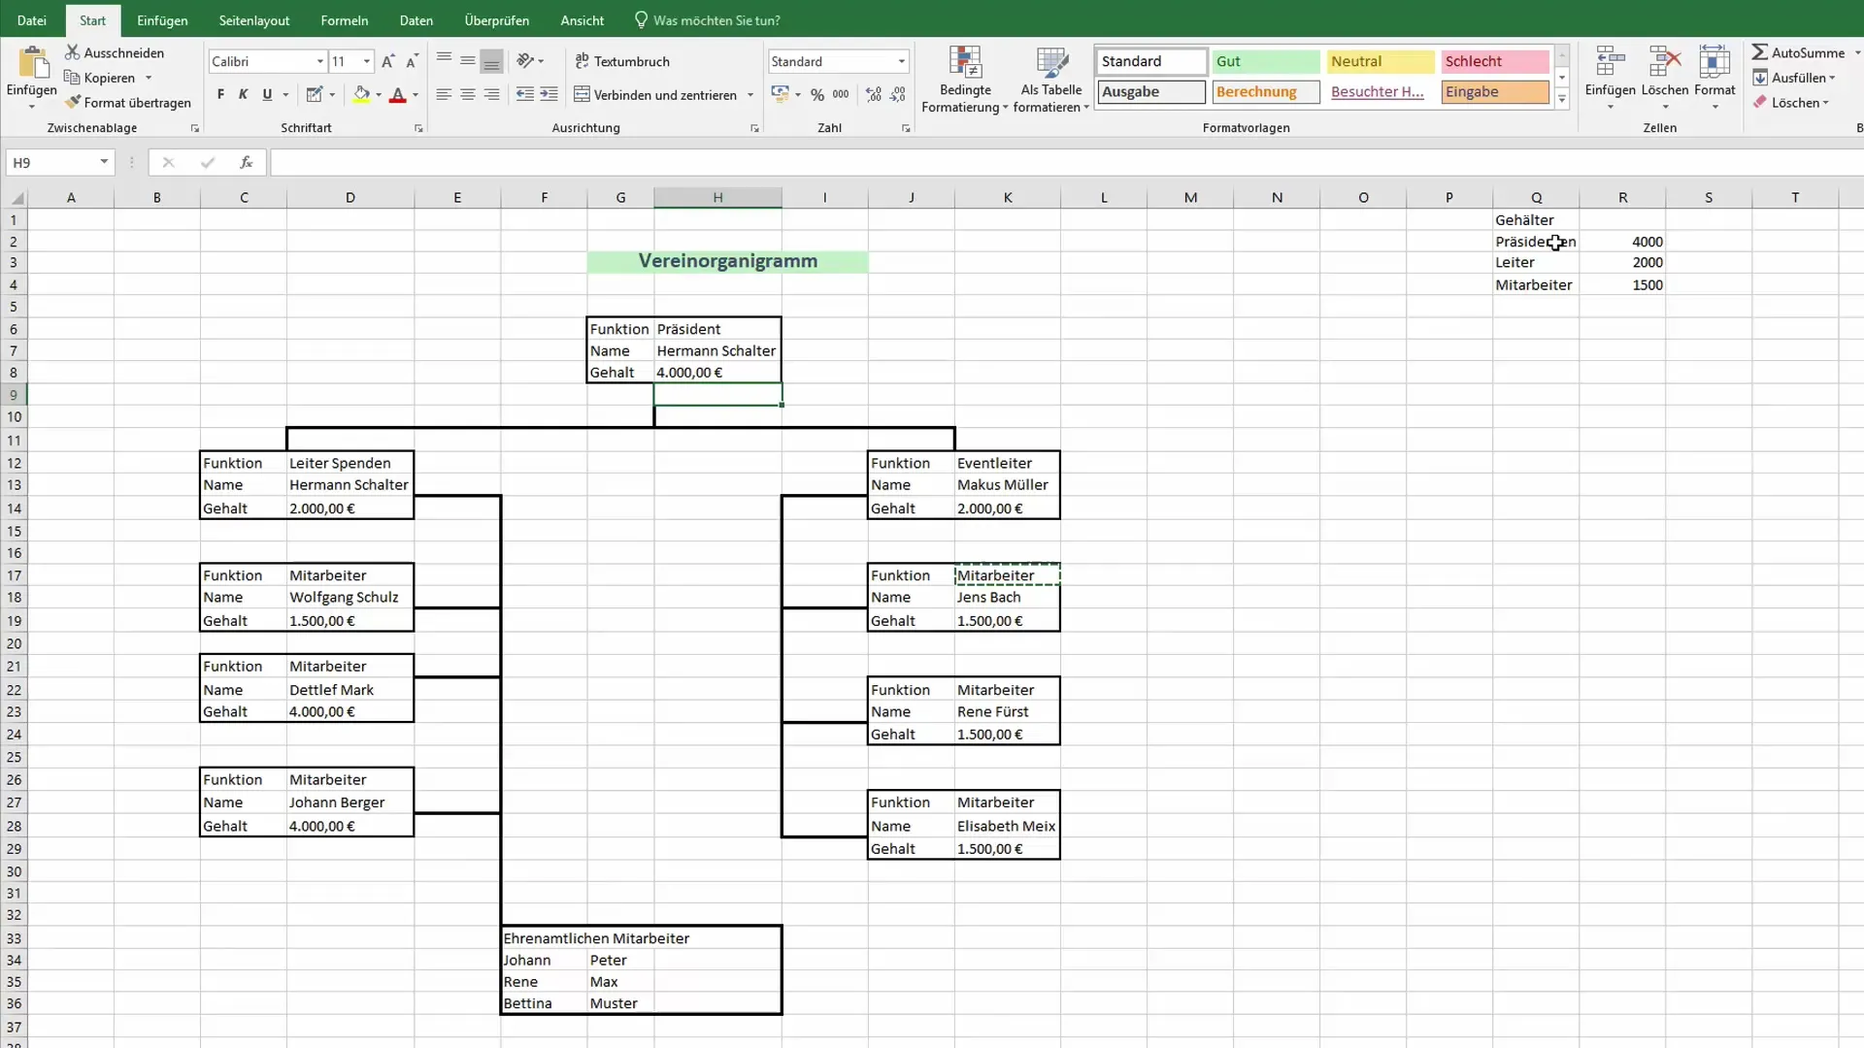Open the font name Calibri dropdown
The width and height of the screenshot is (1864, 1048).
(x=319, y=61)
